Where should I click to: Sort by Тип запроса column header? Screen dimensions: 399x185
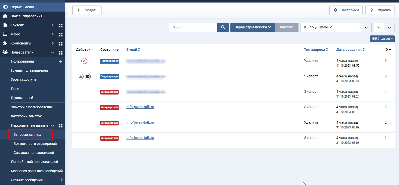316,50
